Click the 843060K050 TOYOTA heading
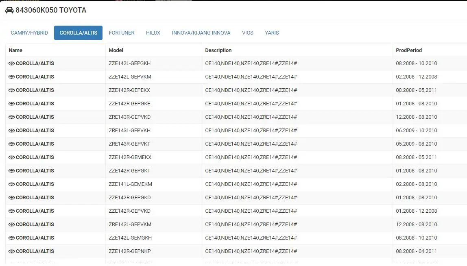Viewport: 467px width, 266px height. (x=51, y=10)
